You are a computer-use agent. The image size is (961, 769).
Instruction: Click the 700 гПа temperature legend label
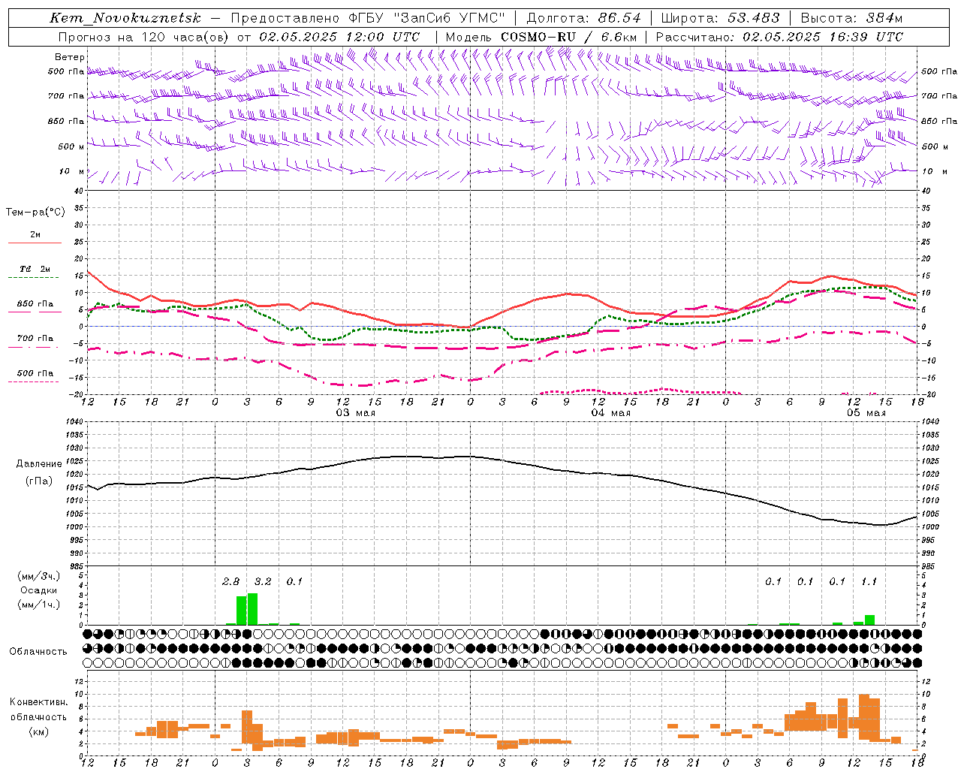pos(35,338)
